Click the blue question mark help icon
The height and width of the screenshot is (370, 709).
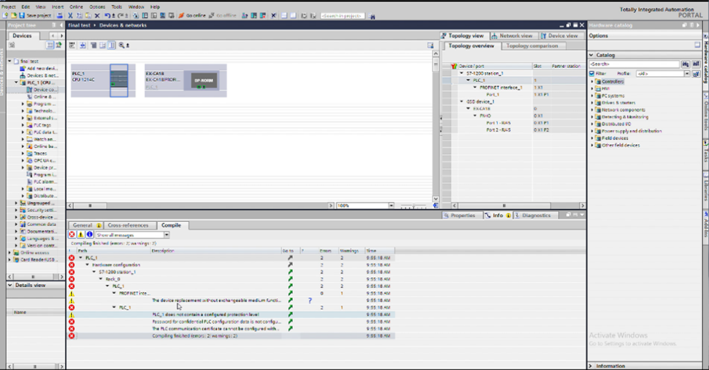click(309, 300)
